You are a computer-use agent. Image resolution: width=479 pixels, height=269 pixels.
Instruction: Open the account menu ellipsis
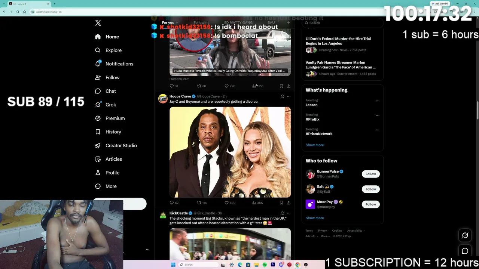pyautogui.click(x=147, y=250)
